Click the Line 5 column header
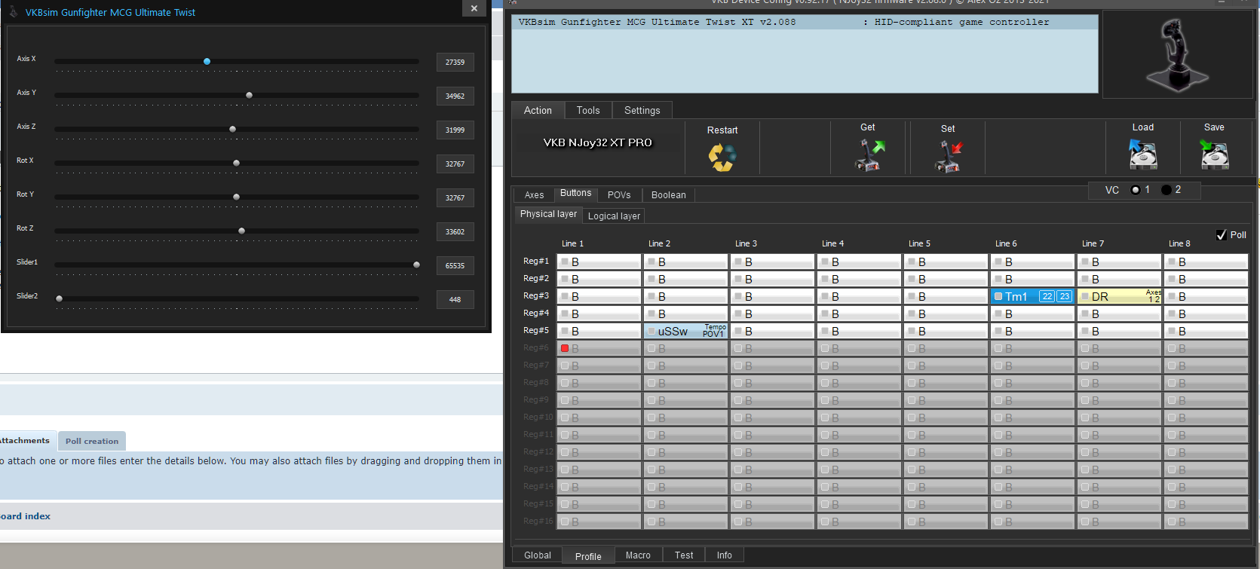 pyautogui.click(x=919, y=243)
